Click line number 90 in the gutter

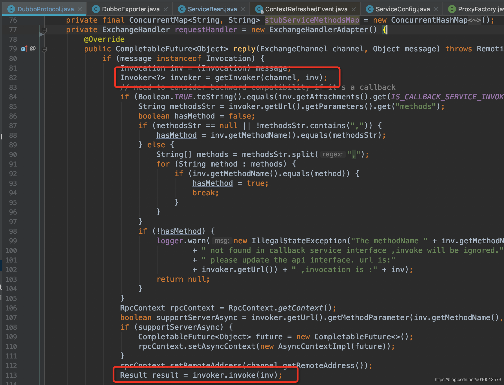point(13,154)
